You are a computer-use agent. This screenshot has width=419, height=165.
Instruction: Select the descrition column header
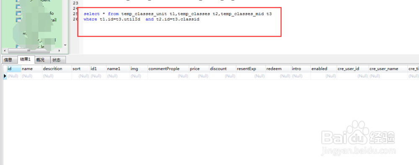57,69
